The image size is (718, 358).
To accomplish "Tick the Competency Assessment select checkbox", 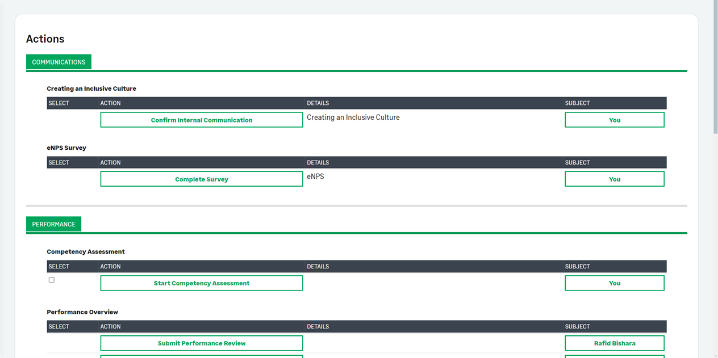I will click(x=52, y=280).
